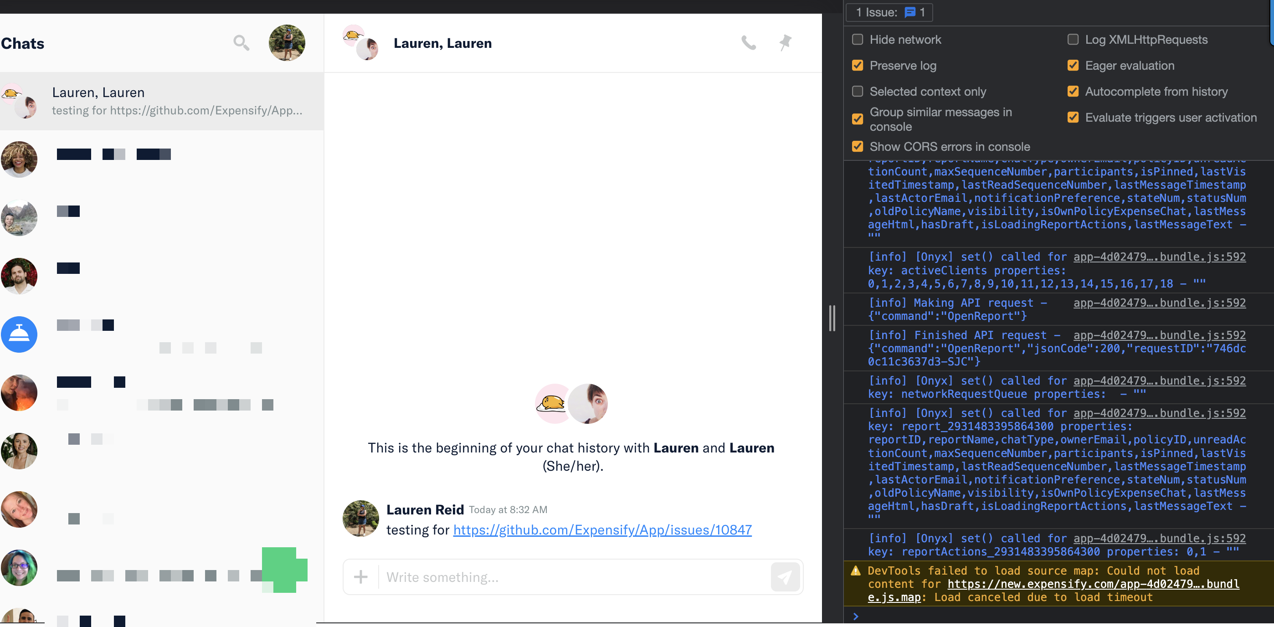This screenshot has width=1274, height=627.
Task: Open Concierge chat with blue bell icon
Action: (19, 334)
